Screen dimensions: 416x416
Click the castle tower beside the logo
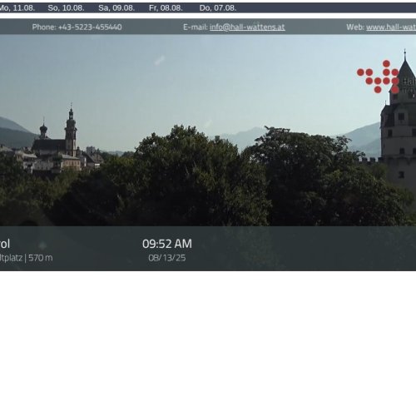pos(399,125)
